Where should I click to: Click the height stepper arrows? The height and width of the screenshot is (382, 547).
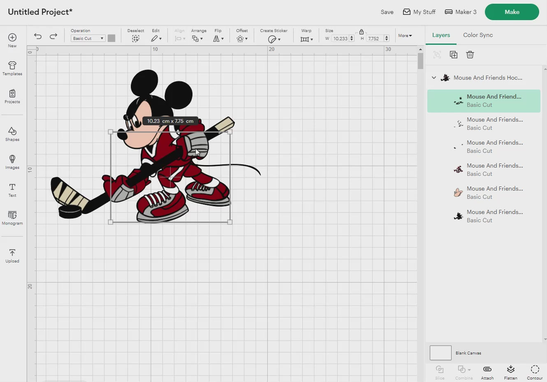pos(387,39)
